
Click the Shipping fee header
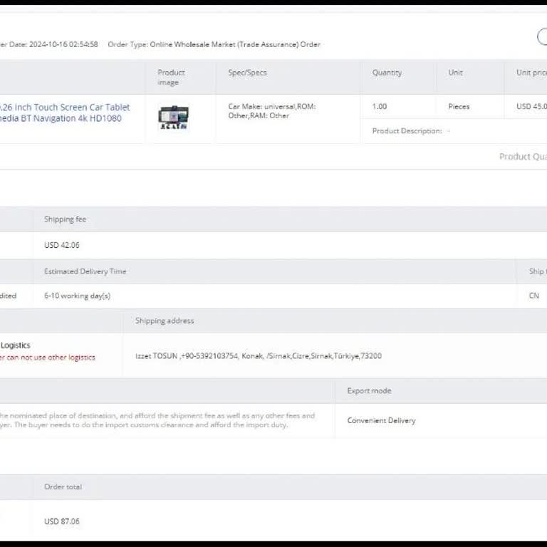65,219
